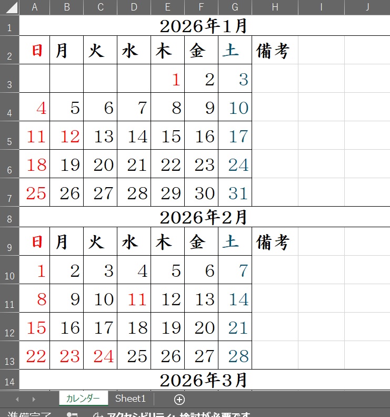The width and height of the screenshot is (390, 417).
Task: Click the 2026年2月 title cell
Action: (204, 217)
